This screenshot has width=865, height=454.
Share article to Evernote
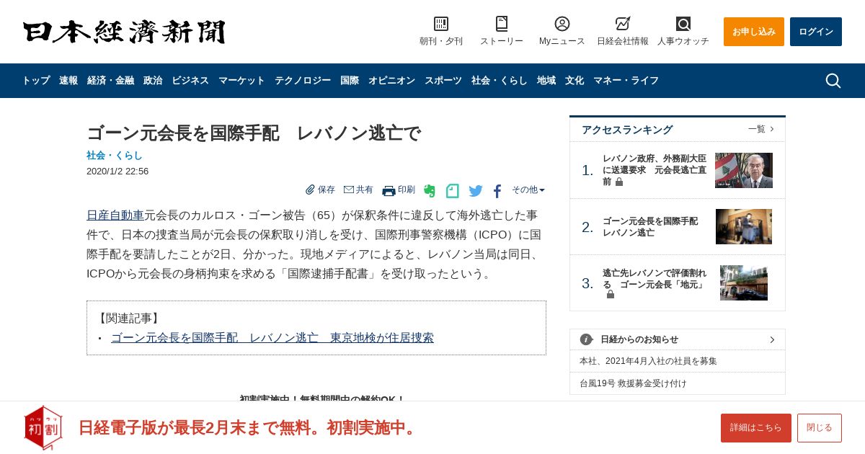coord(430,191)
